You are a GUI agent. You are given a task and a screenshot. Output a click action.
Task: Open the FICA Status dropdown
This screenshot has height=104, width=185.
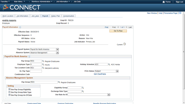pyautogui.click(x=117, y=71)
